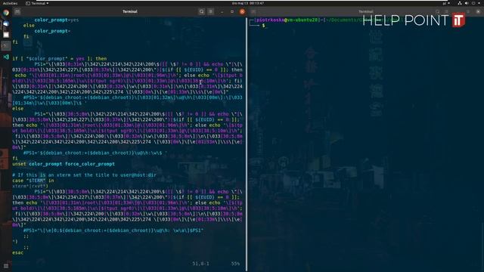Maximize the left Terminal window
Screen dimensions: 484x272
click(232, 11)
